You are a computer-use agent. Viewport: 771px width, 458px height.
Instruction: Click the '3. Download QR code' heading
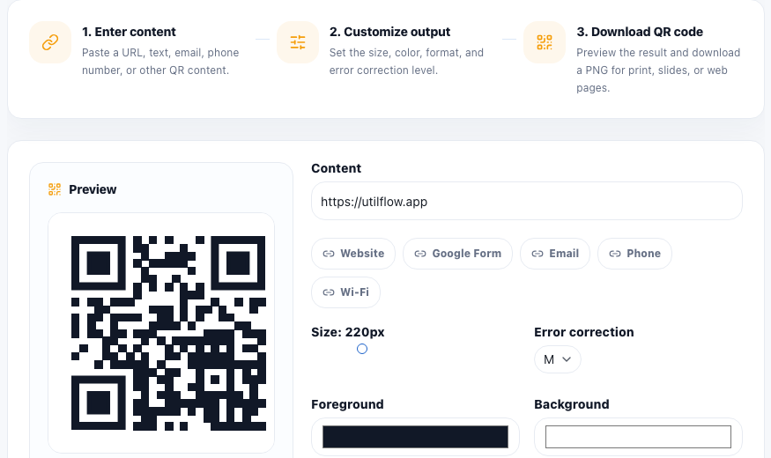[x=640, y=32]
